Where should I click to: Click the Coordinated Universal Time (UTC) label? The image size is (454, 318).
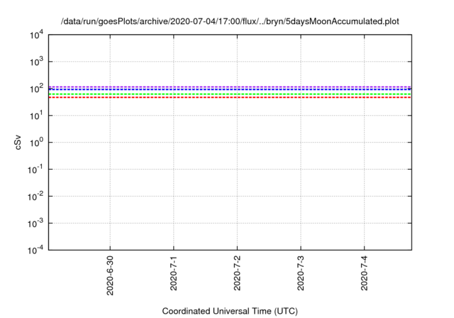coord(230,311)
